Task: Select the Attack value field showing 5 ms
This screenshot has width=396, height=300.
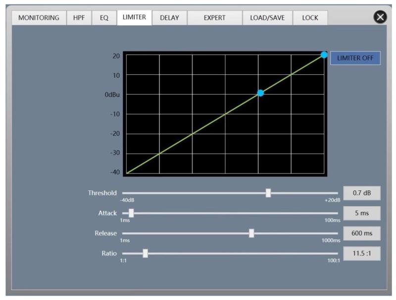Action: (362, 213)
